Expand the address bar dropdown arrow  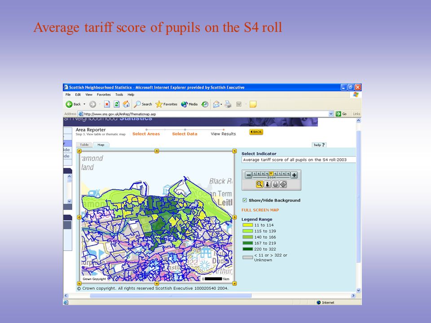pos(331,113)
